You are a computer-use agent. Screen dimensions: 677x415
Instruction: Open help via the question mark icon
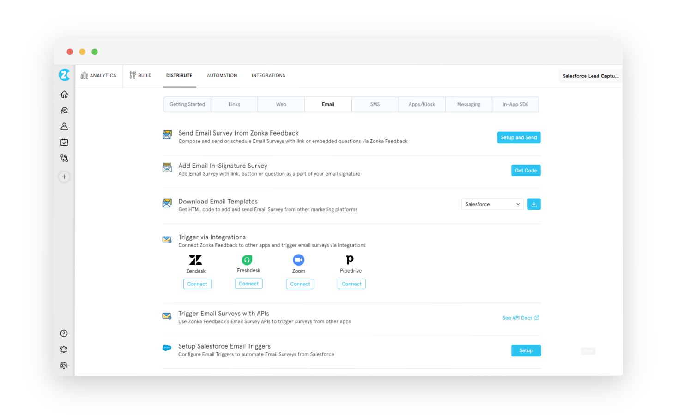64,333
